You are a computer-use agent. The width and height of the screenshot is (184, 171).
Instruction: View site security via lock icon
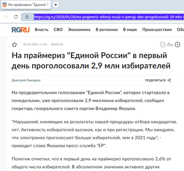click(27, 17)
